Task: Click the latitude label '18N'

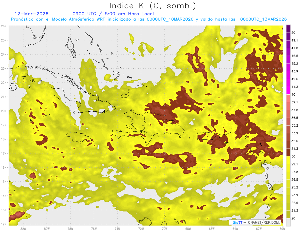Action: [4, 139]
